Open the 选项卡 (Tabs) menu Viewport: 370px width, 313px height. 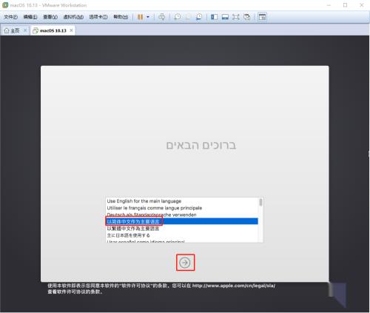98,17
